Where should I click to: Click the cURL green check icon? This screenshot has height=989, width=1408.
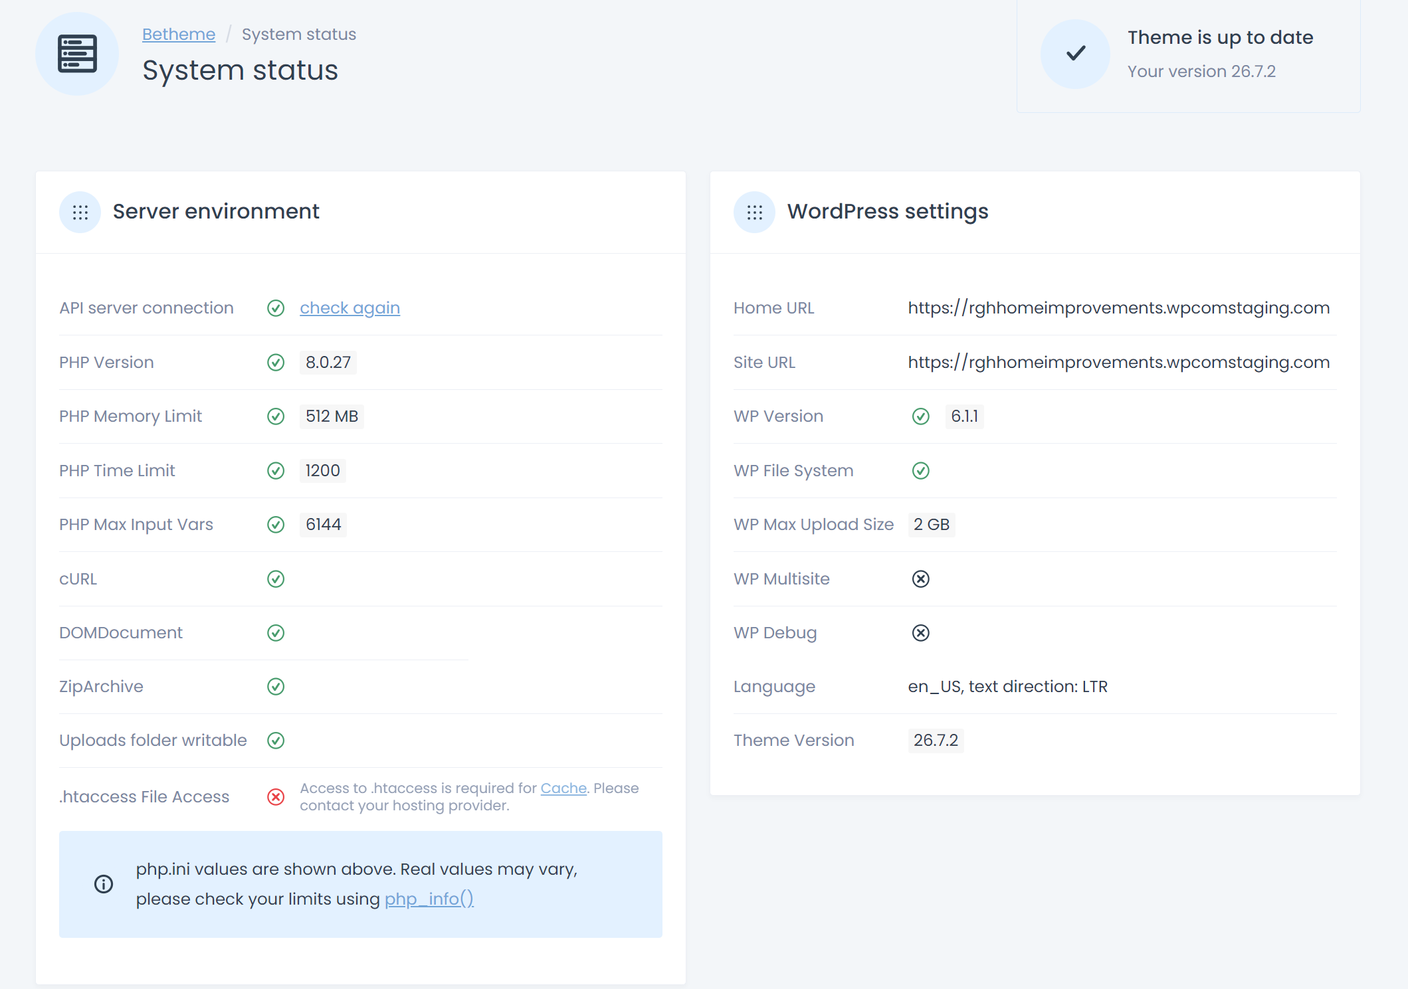276,579
